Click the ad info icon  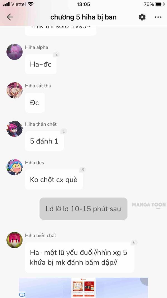(x=22, y=295)
